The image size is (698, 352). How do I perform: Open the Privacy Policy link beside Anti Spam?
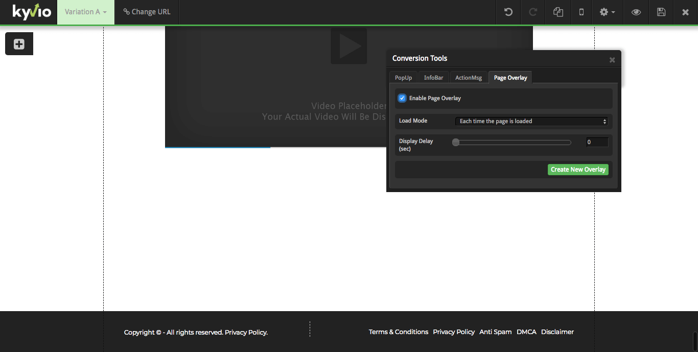coord(454,332)
